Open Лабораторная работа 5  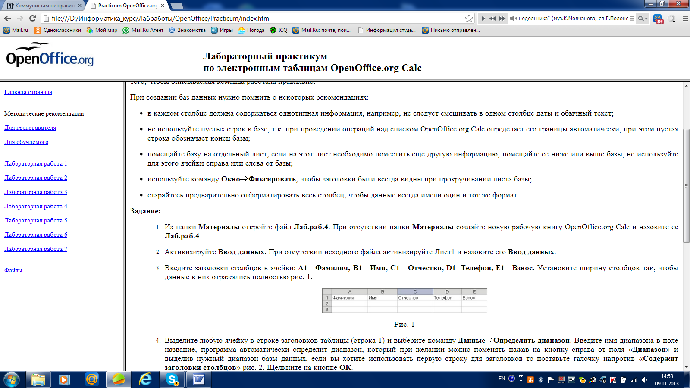pos(36,220)
